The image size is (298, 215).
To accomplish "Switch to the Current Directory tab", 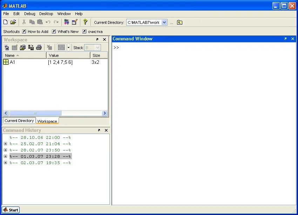I will point(19,121).
